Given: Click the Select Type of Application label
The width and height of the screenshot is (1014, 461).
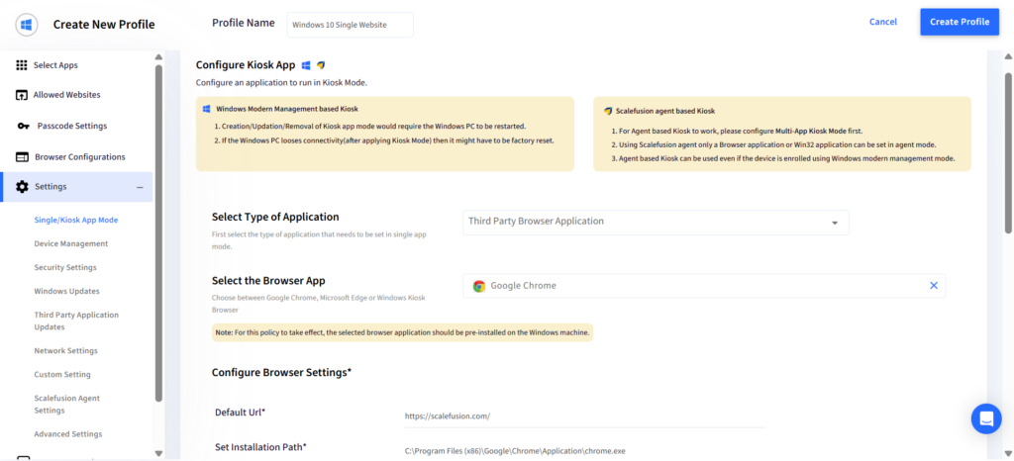Looking at the screenshot, I should click(x=275, y=217).
